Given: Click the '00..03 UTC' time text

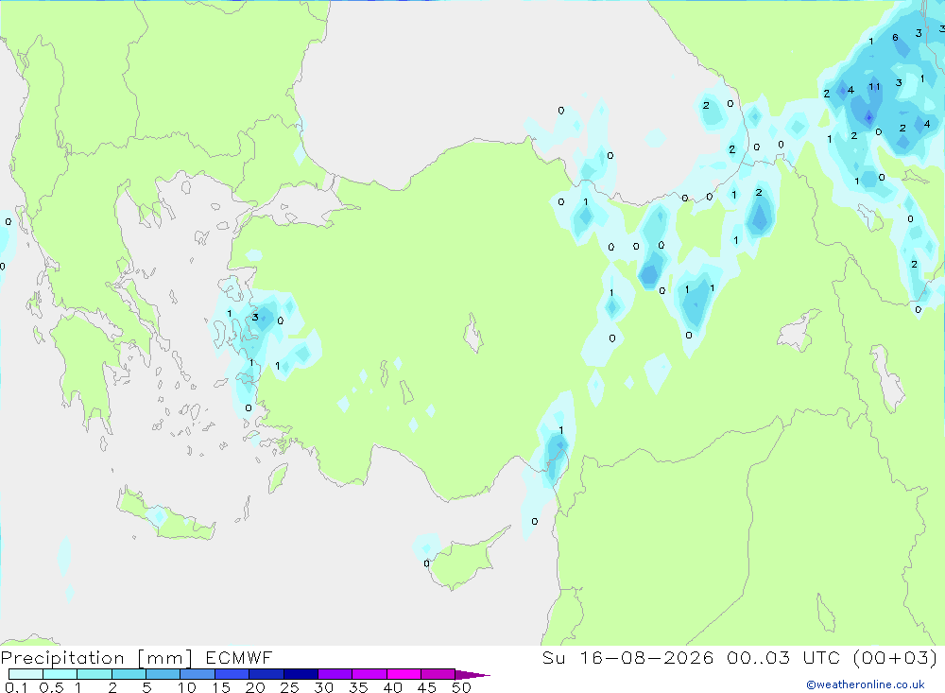Looking at the screenshot, I should 783,657.
